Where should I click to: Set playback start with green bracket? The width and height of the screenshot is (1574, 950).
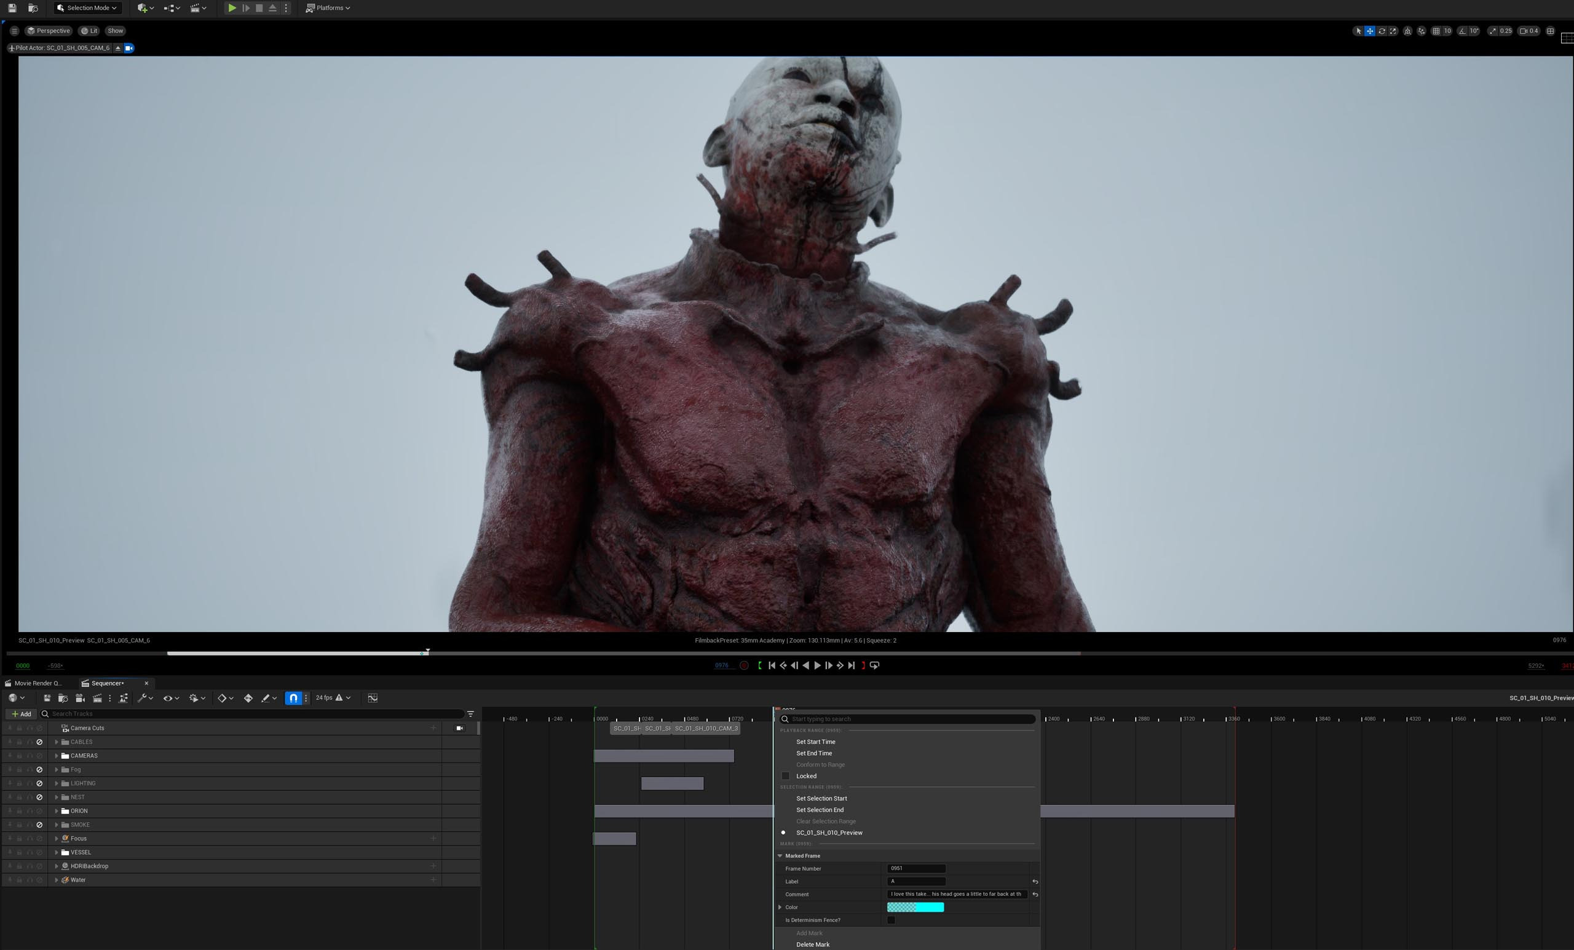pyautogui.click(x=759, y=665)
